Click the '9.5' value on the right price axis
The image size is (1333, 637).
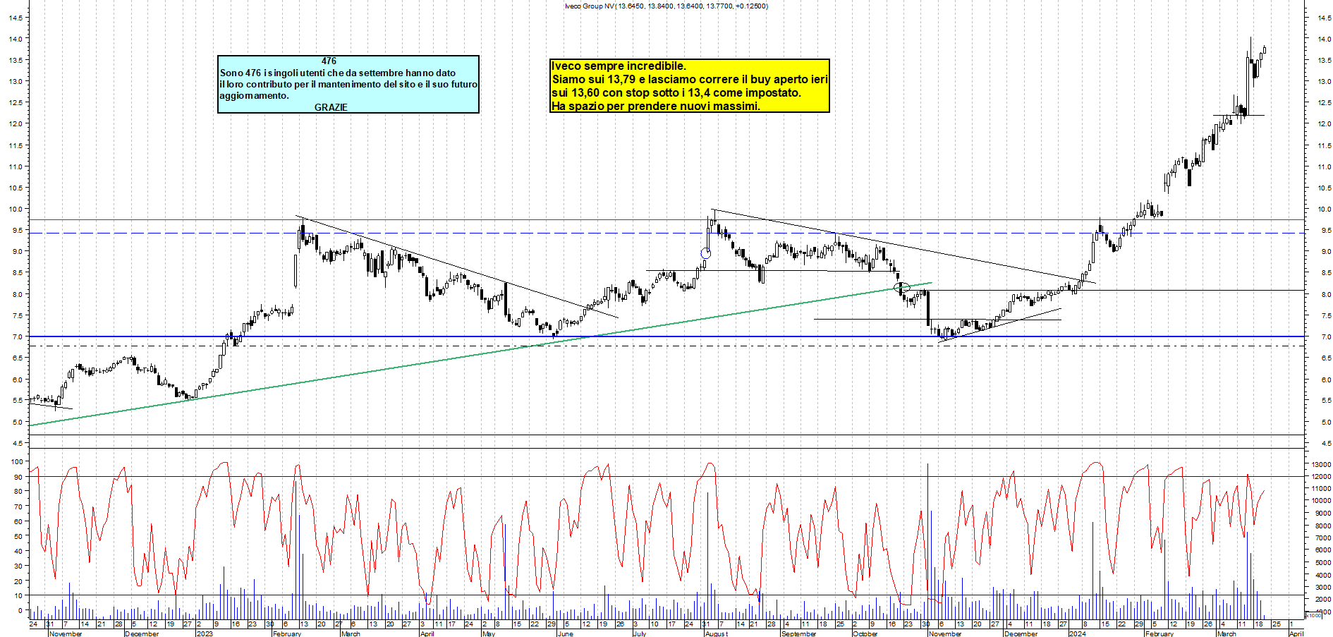point(1326,231)
